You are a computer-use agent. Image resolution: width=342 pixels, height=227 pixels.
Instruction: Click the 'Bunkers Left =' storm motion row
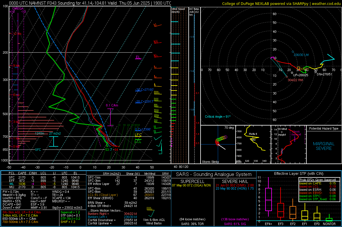click(x=112, y=217)
